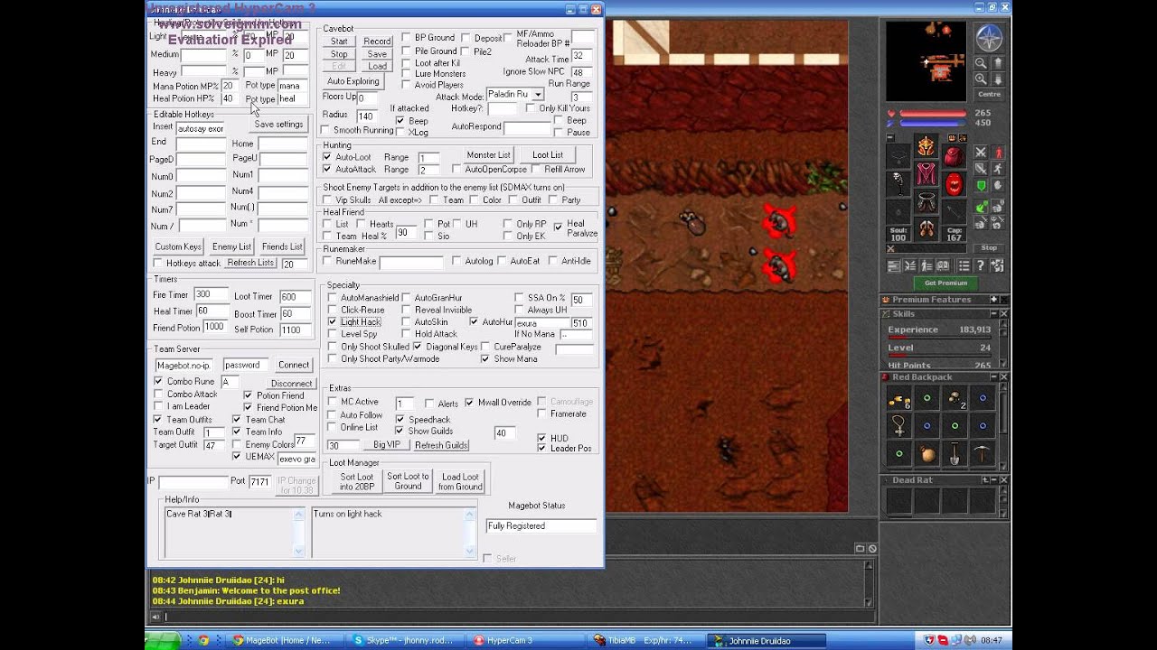This screenshot has height=650, width=1157.
Task: Click the blue mana bar
Action: click(x=933, y=123)
